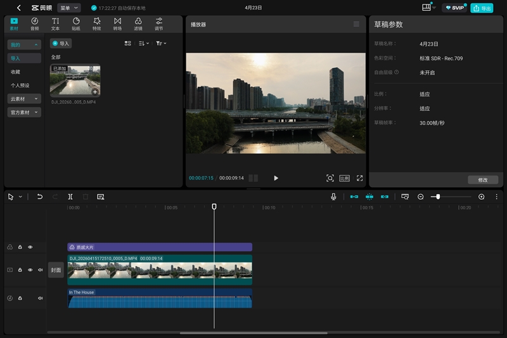Open the 滤镜 (filters) panel
The width and height of the screenshot is (507, 338).
point(138,24)
